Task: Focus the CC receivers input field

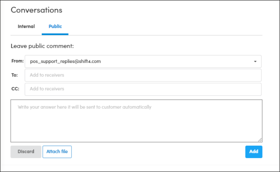Action: pos(143,89)
